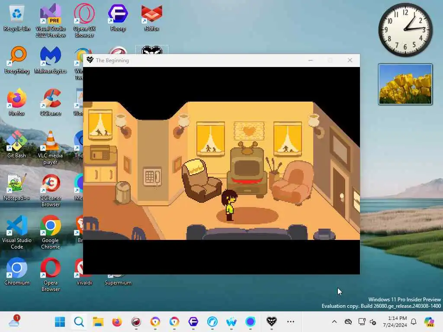The height and width of the screenshot is (332, 443).
Task: Open the Recycle Bin desktop icon
Action: point(17,18)
